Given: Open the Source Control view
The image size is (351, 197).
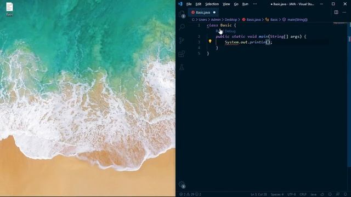Looking at the screenshot, I should tap(182, 40).
